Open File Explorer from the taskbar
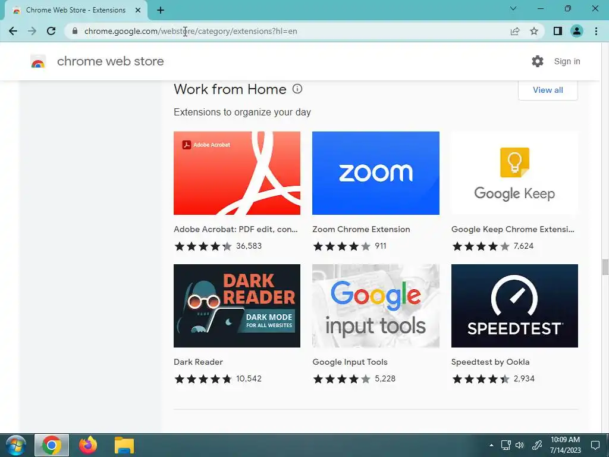 (x=124, y=445)
